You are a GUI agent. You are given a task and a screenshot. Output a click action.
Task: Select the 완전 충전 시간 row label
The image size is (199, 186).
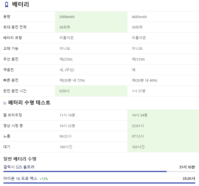click(x=15, y=91)
